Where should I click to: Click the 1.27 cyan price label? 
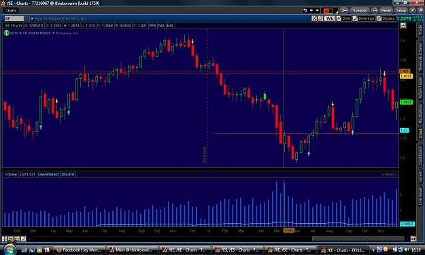[x=404, y=131]
